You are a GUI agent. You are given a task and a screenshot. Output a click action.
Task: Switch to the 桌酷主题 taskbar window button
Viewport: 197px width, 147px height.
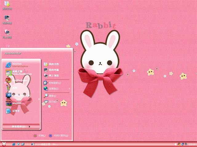pyautogui.click(x=45, y=144)
